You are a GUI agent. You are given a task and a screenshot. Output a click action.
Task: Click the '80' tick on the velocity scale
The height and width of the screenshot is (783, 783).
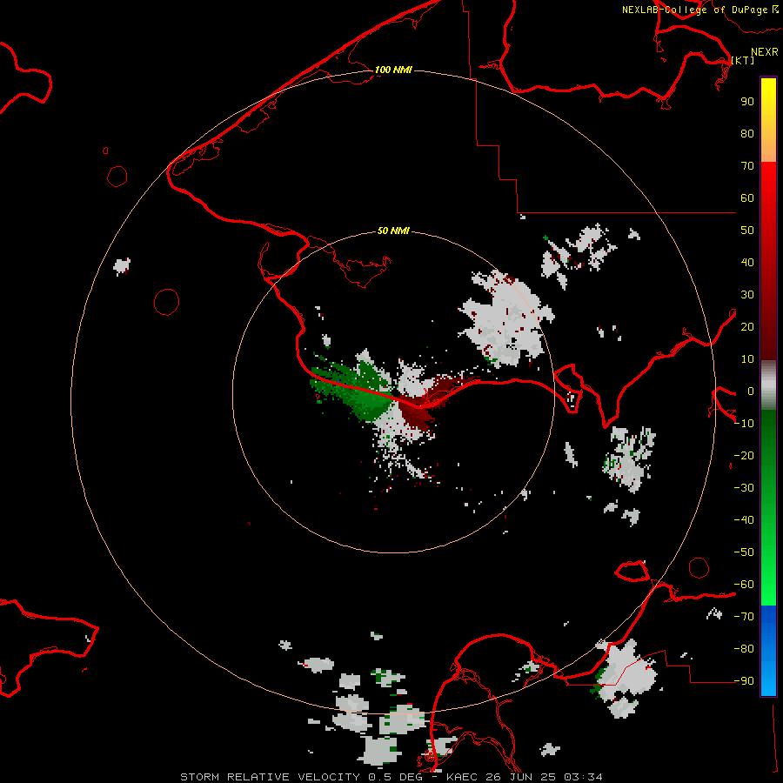coord(747,133)
